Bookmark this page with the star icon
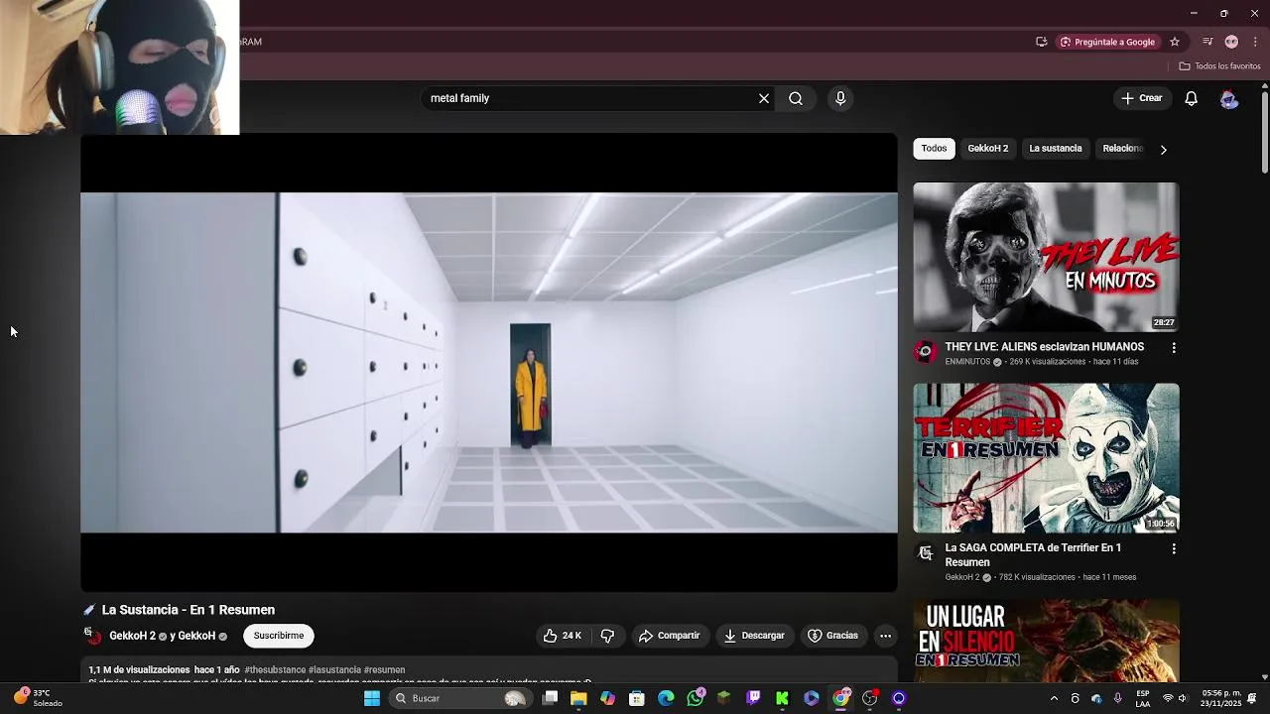The width and height of the screenshot is (1270, 714). pyautogui.click(x=1175, y=42)
